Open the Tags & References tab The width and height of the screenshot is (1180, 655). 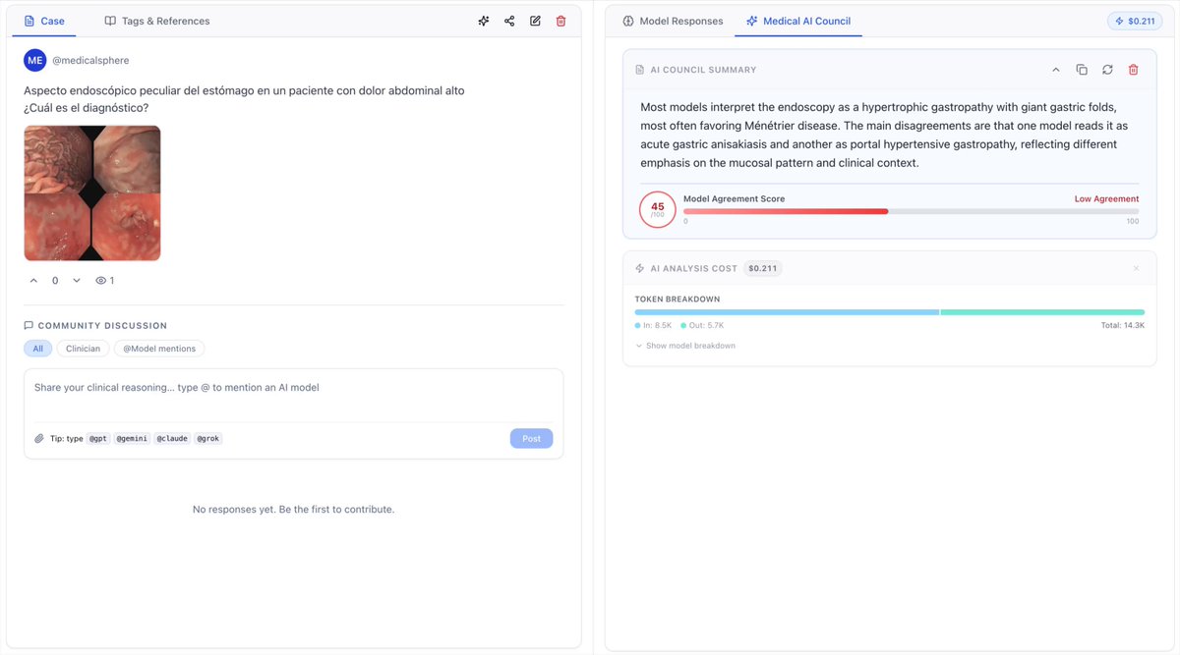[157, 21]
